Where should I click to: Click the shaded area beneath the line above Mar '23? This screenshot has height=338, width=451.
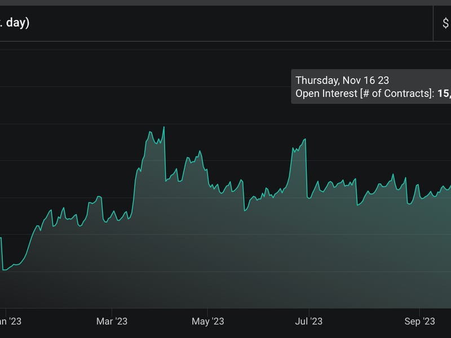(x=112, y=265)
